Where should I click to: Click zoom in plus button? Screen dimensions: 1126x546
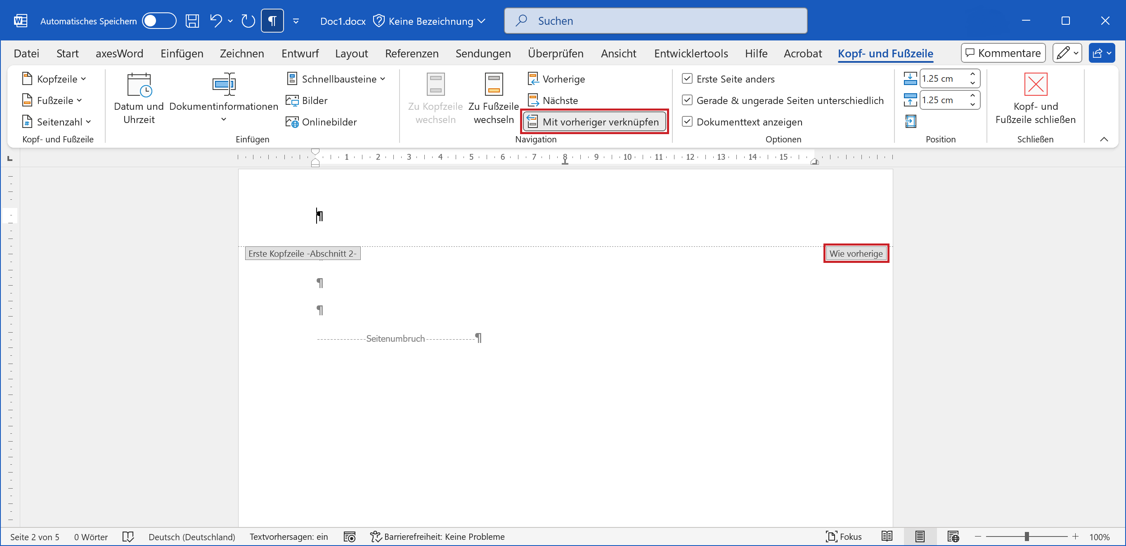coord(1075,537)
